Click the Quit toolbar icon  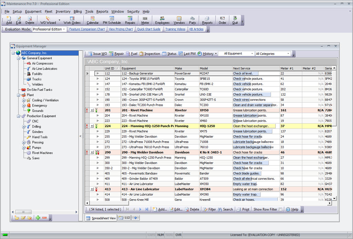click(235, 20)
